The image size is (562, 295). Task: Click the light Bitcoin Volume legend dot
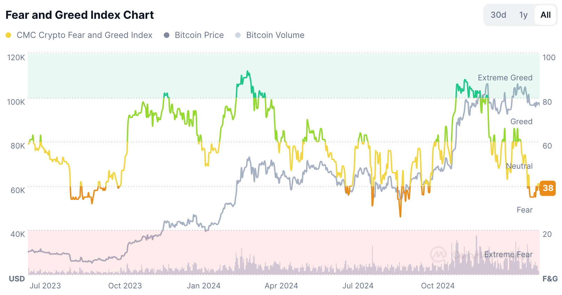pos(238,35)
